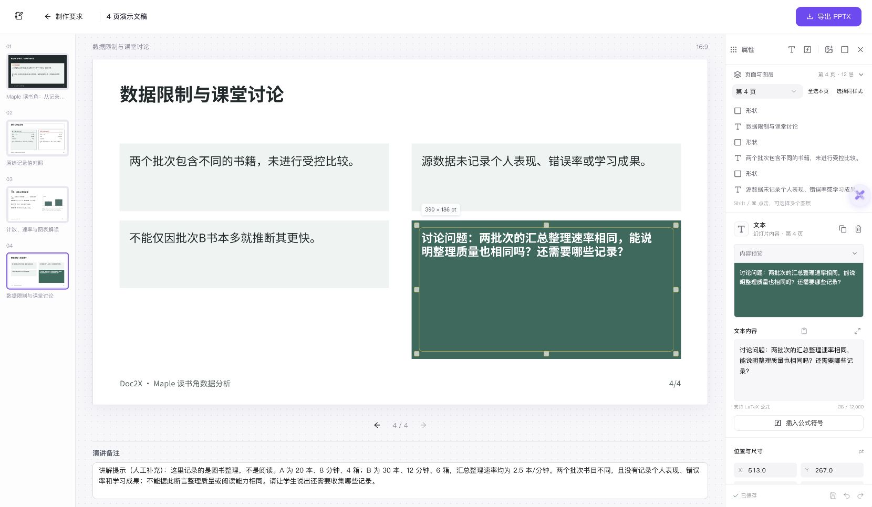
Task: Duplicate the selected 文本 element
Action: click(843, 229)
